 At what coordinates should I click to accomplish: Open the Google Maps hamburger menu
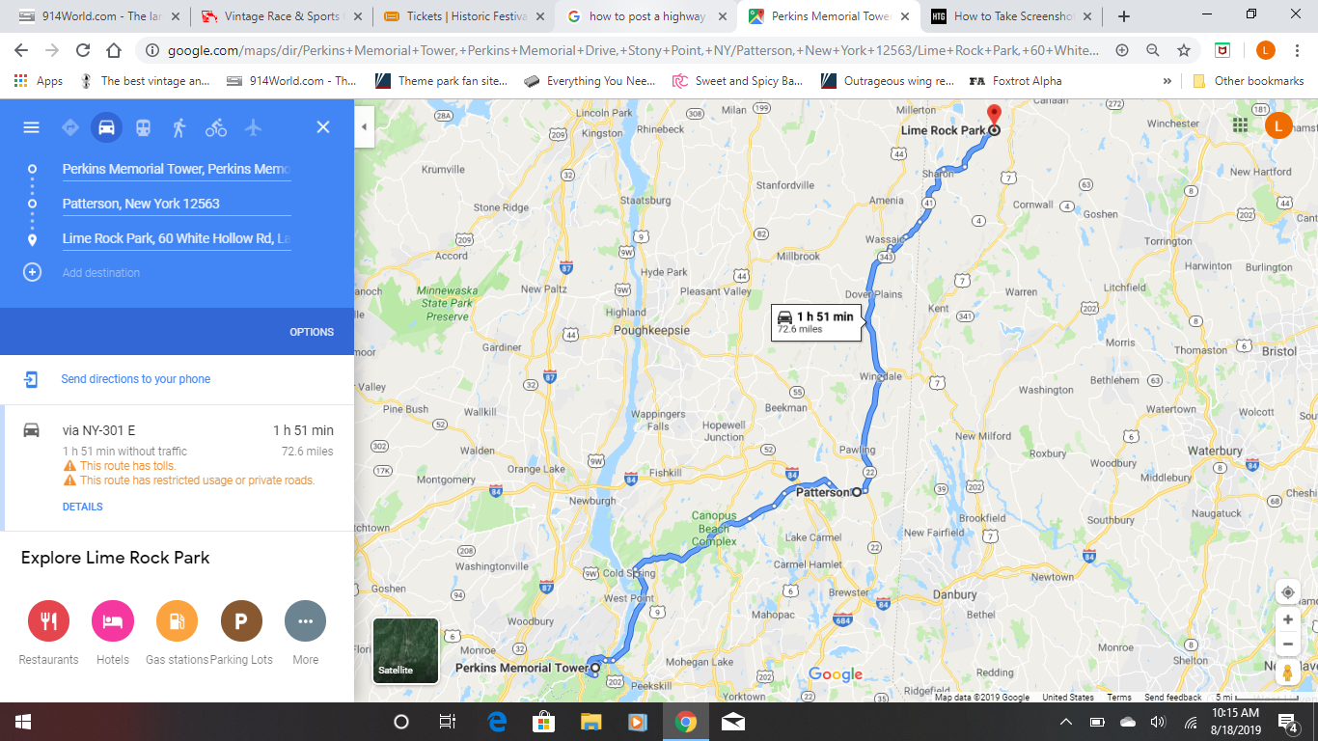click(31, 127)
